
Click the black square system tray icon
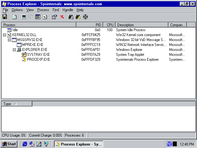[x=175, y=144]
